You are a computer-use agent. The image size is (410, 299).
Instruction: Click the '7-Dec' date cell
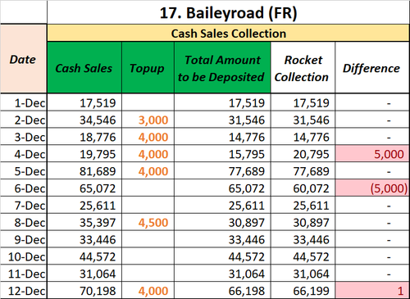click(x=24, y=206)
